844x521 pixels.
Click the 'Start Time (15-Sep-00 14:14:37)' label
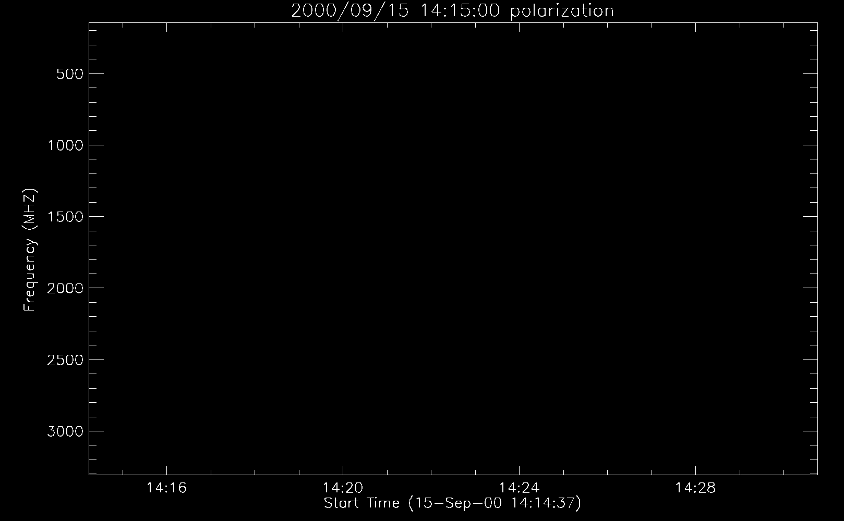coord(452,504)
